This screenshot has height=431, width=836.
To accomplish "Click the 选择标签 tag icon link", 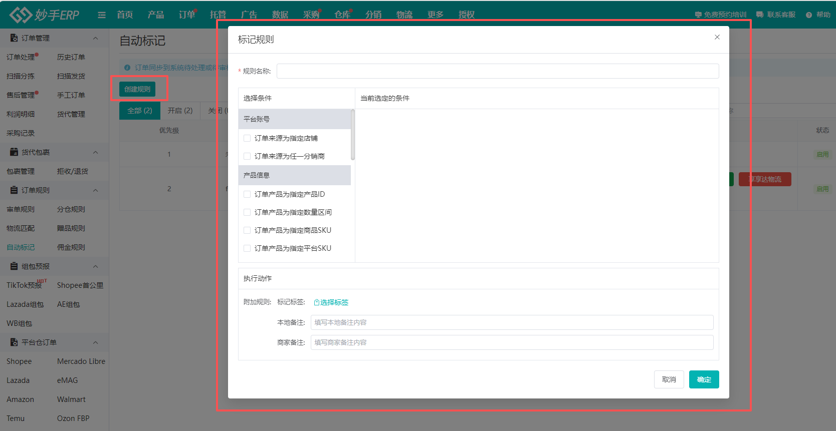I will pos(317,302).
